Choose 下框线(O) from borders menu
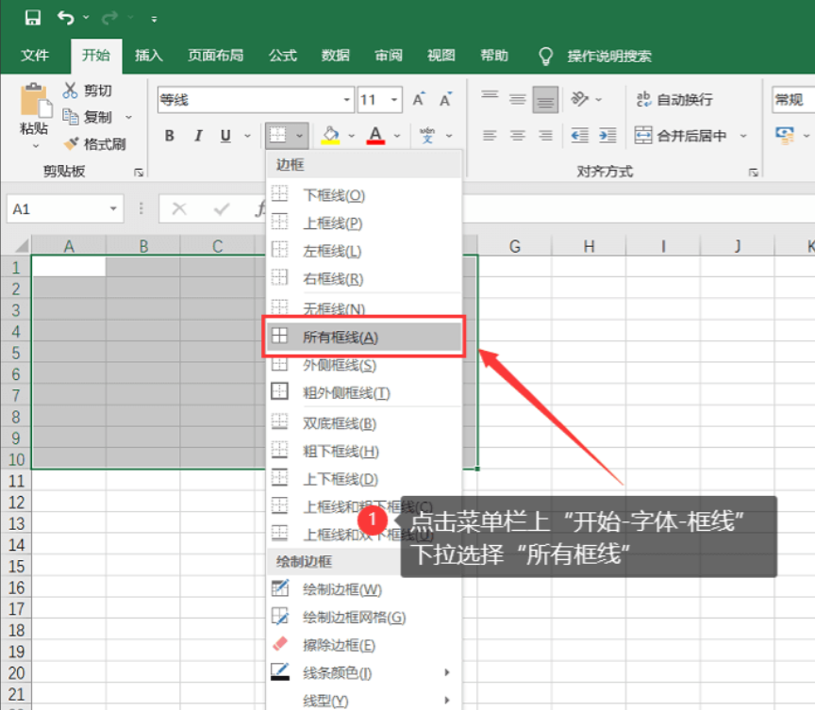The width and height of the screenshot is (815, 710). coord(364,195)
